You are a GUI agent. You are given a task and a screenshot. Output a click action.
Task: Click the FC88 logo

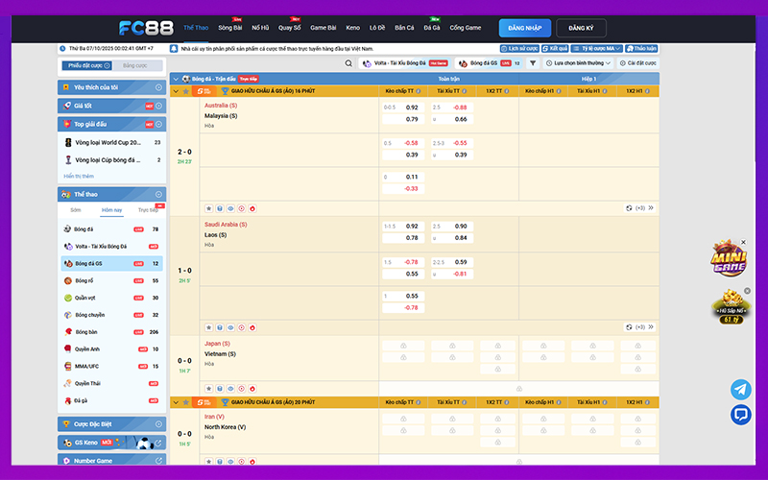[x=144, y=27]
